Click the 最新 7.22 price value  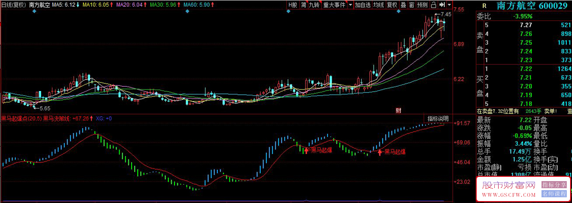click(526, 119)
